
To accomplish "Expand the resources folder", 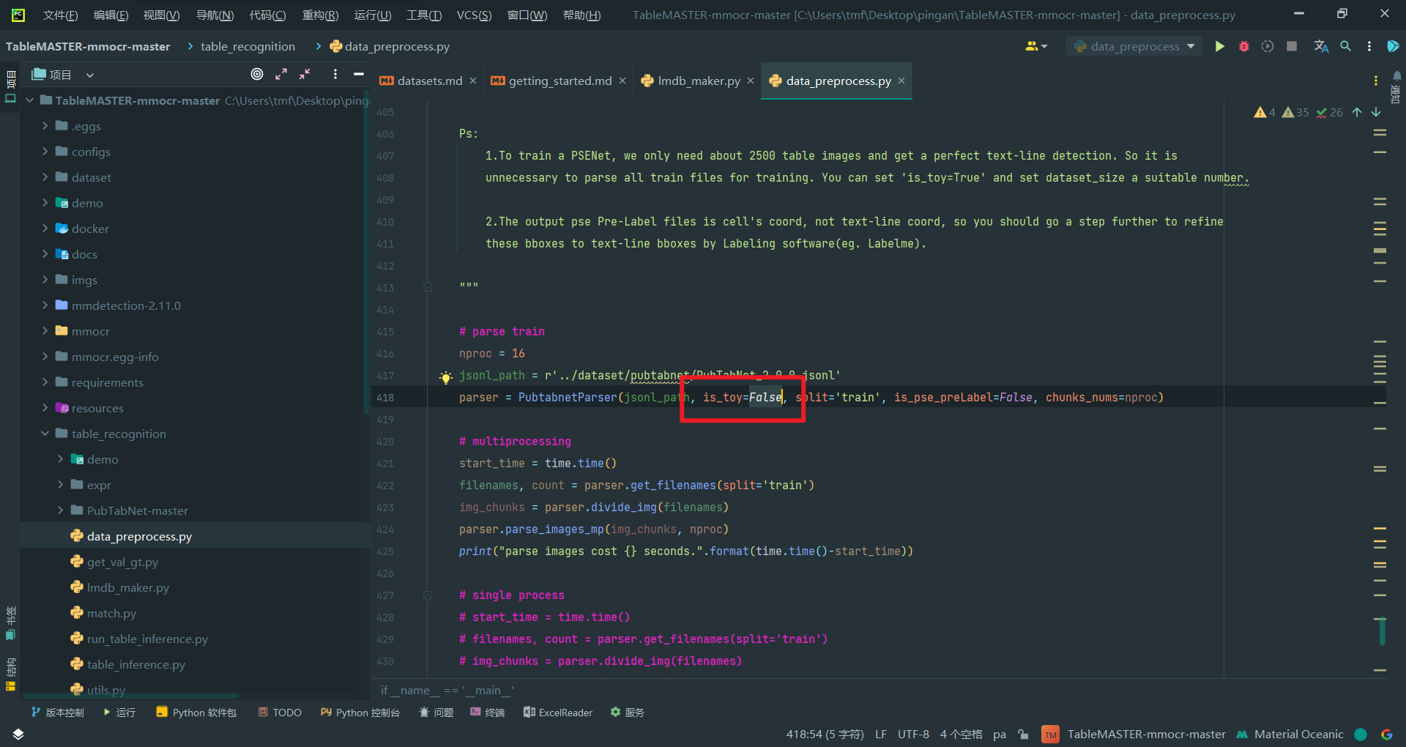I will [x=45, y=408].
